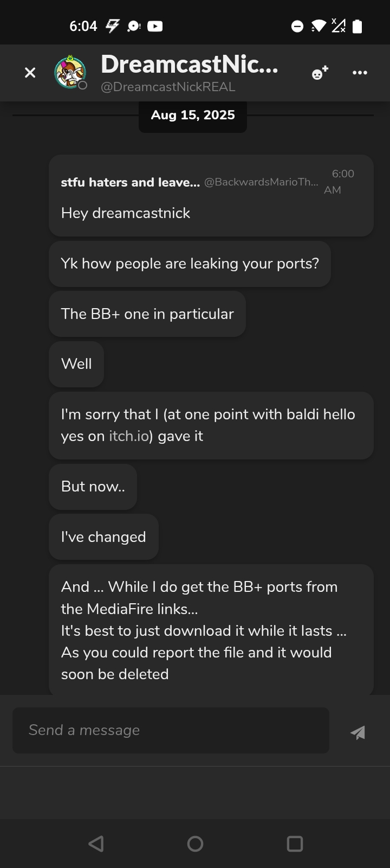Tap the DreamcastNic... chat title
This screenshot has height=868, width=390.
pos(190,65)
